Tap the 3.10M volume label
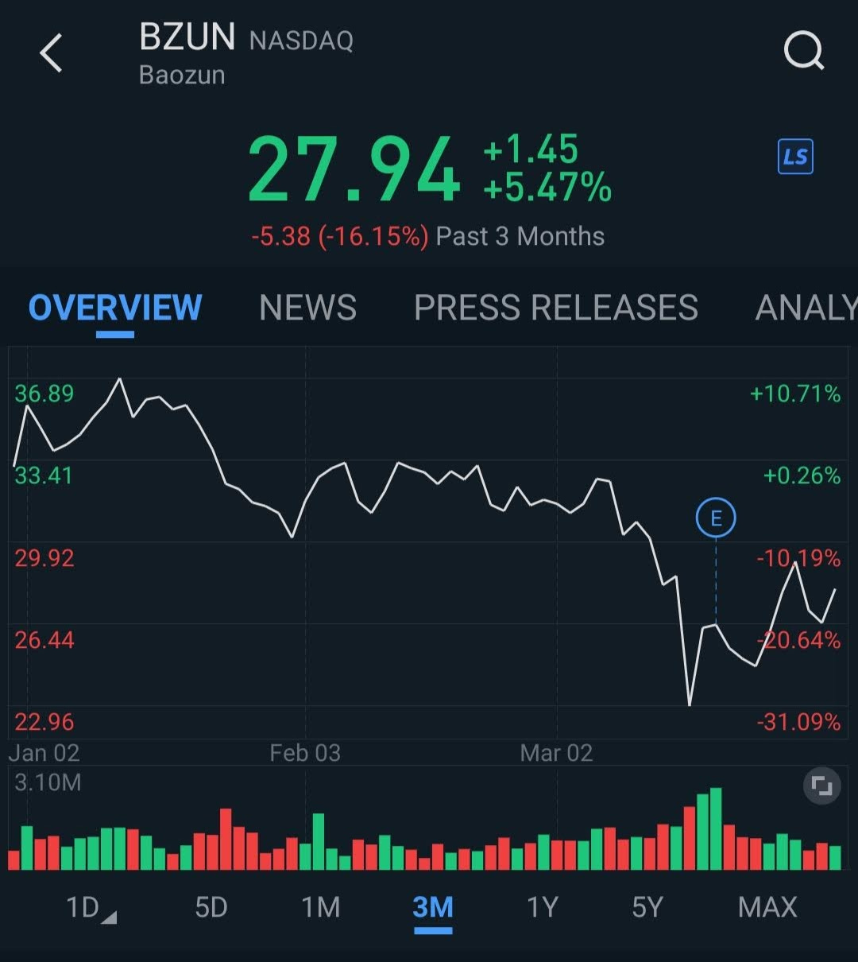The image size is (858, 962). [48, 782]
